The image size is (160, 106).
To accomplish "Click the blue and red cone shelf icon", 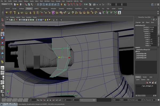I will click(x=100, y=13).
